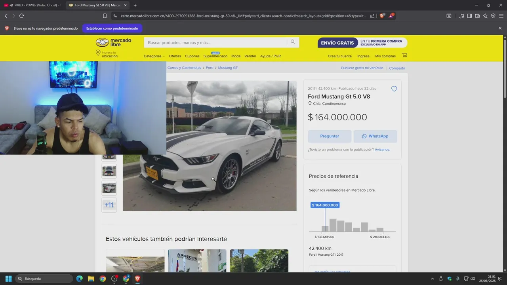Switch to the PIRLO - POWER video tab
The height and width of the screenshot is (285, 507).
(x=32, y=5)
